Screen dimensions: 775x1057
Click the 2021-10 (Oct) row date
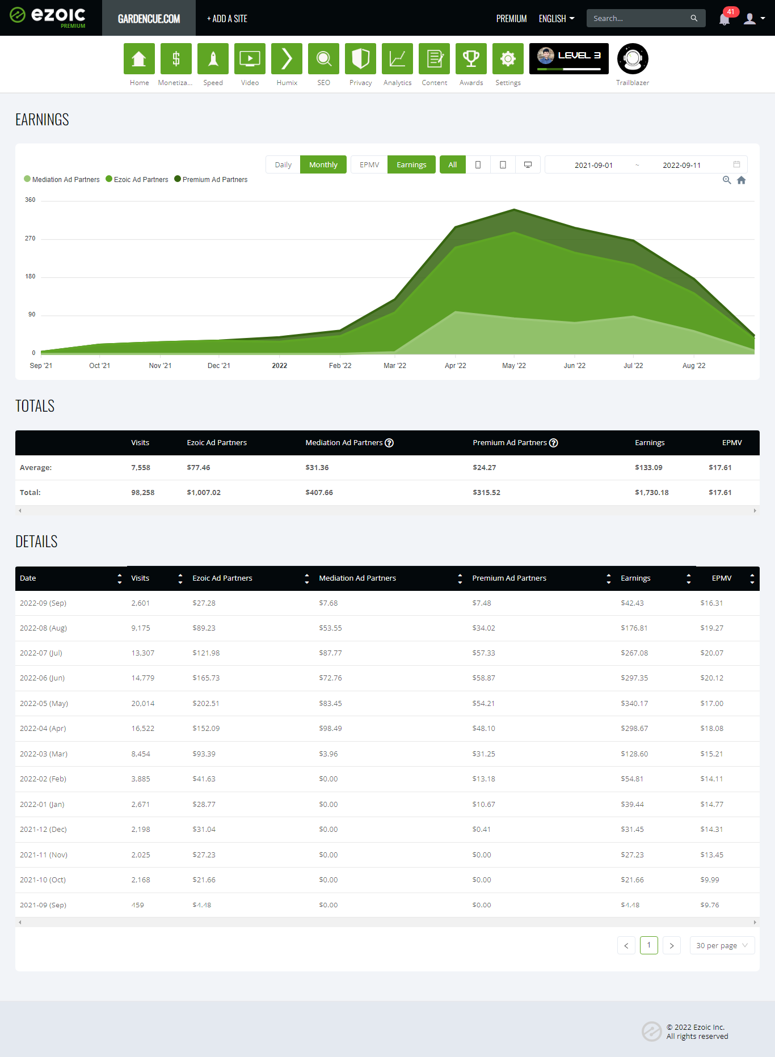tap(43, 880)
